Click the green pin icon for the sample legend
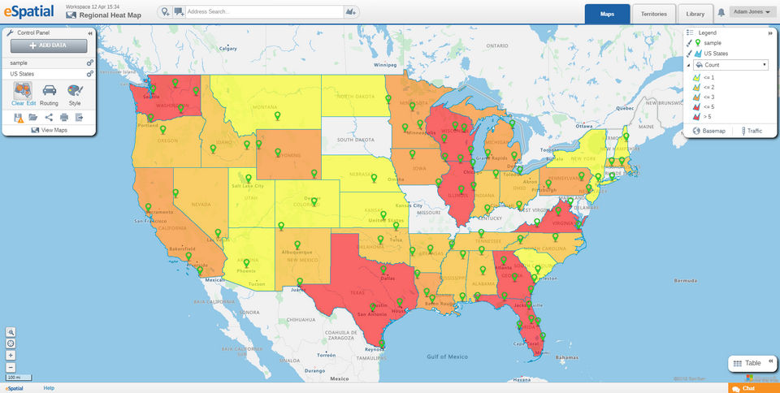 coord(699,43)
